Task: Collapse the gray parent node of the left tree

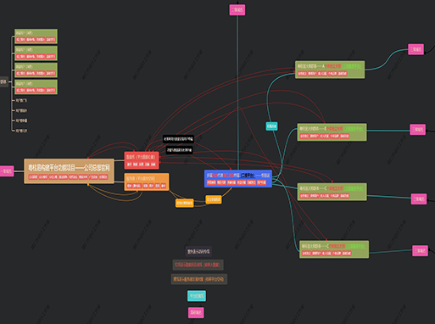Action: (x=3, y=82)
